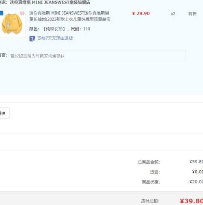The image size is (203, 205).
Task: Click the 支持7天无理由退货 link
Action: (x=55, y=38)
